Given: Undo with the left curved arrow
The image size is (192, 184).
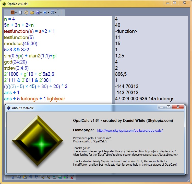Looking at the screenshot, I should (31, 177).
